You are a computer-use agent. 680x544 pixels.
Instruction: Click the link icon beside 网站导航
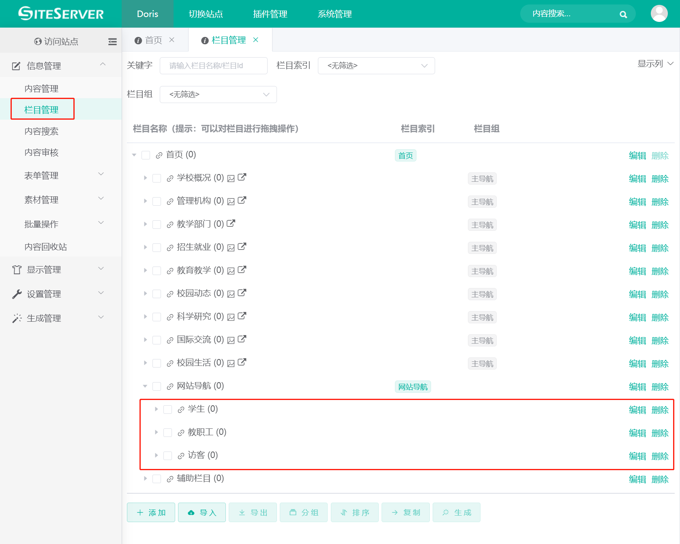169,386
